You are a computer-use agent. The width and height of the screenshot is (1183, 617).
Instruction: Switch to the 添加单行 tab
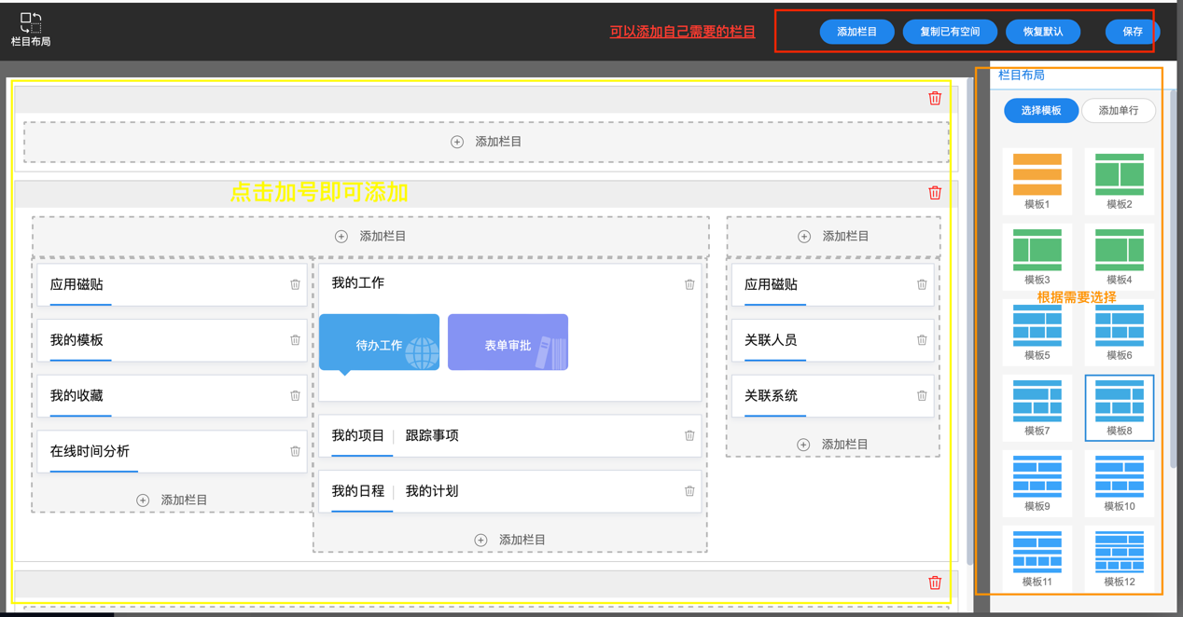coord(1118,111)
